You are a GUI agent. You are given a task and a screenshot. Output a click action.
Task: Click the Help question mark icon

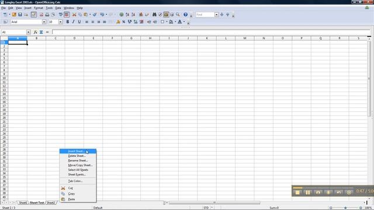click(x=186, y=15)
